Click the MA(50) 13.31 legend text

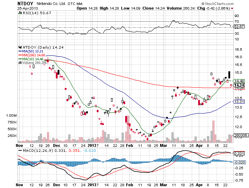(33, 51)
